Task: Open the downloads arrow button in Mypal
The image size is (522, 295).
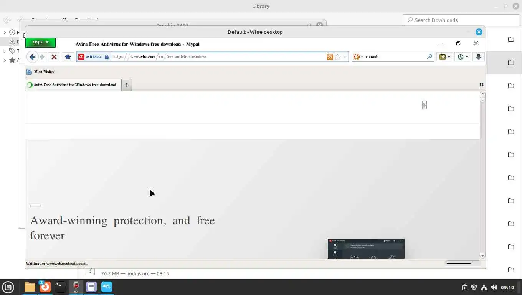Action: click(478, 57)
